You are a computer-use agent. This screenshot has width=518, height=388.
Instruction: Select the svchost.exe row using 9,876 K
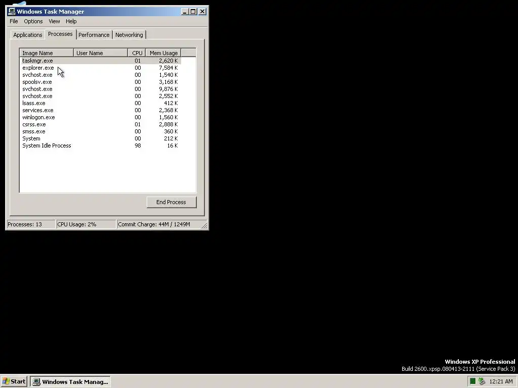point(101,89)
